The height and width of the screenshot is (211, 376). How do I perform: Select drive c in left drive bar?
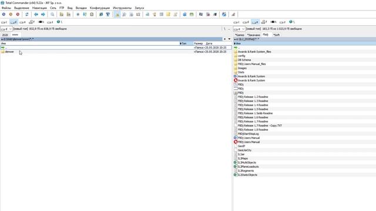coord(4,22)
